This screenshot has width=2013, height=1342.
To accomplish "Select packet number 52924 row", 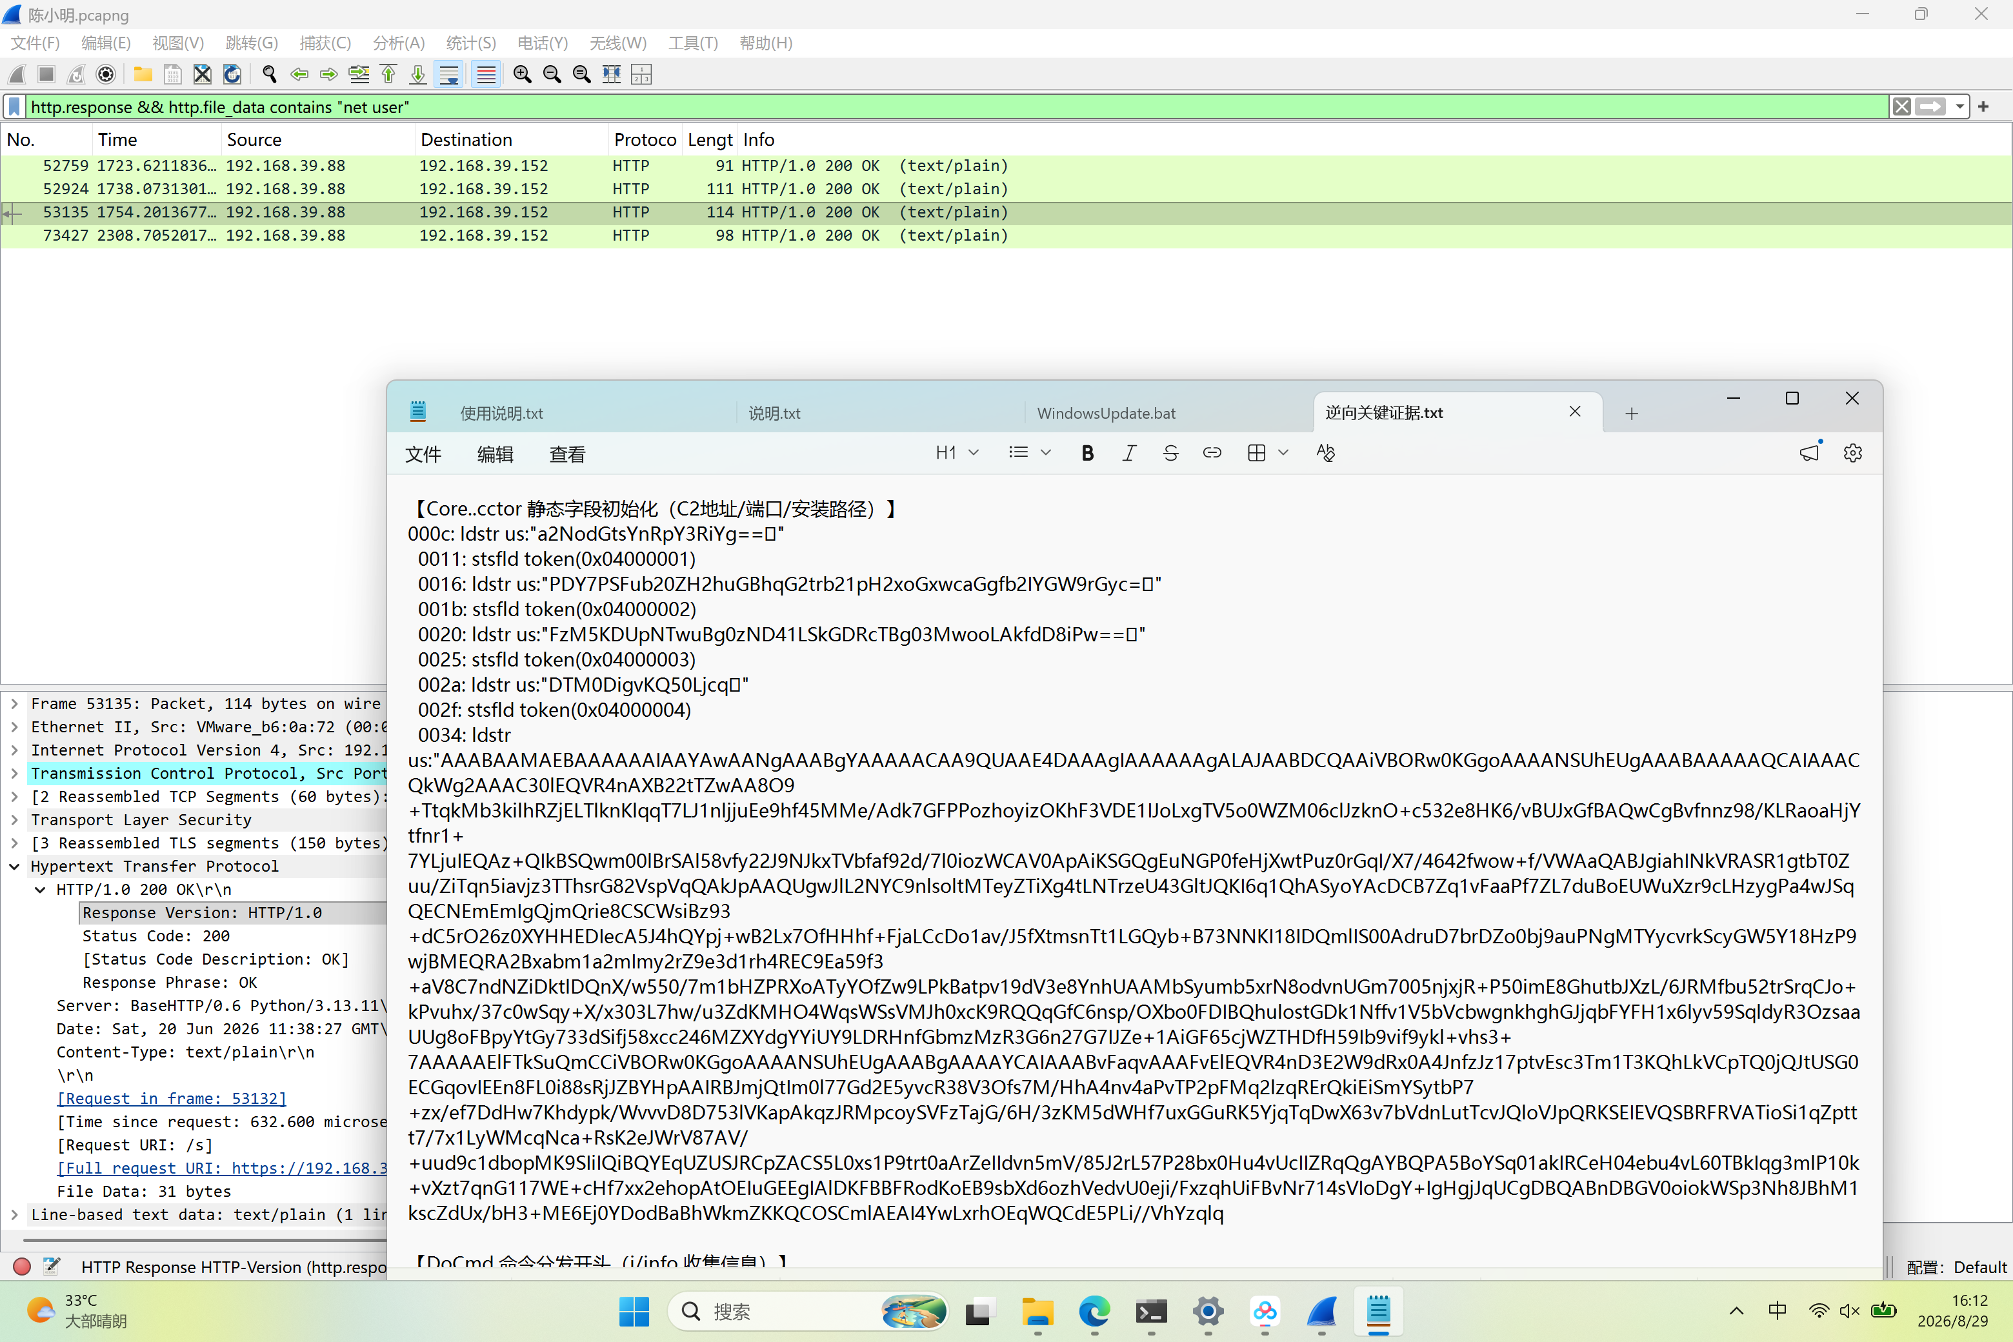I will click(1007, 189).
